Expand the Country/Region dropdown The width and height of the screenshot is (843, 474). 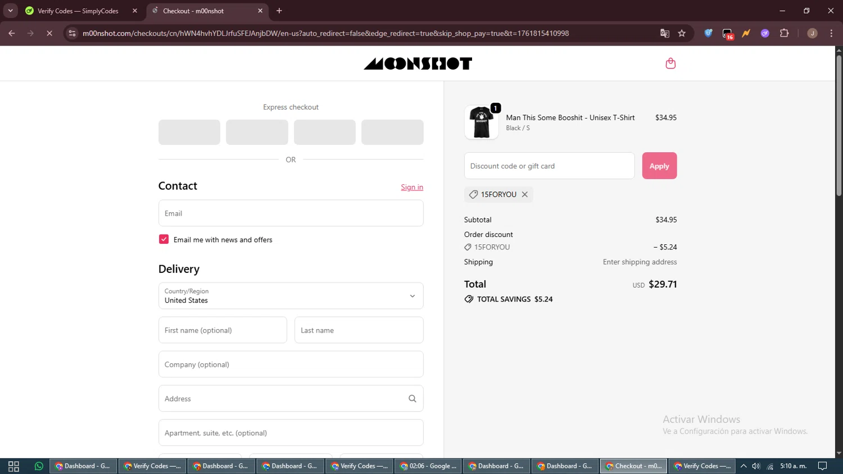click(x=291, y=296)
